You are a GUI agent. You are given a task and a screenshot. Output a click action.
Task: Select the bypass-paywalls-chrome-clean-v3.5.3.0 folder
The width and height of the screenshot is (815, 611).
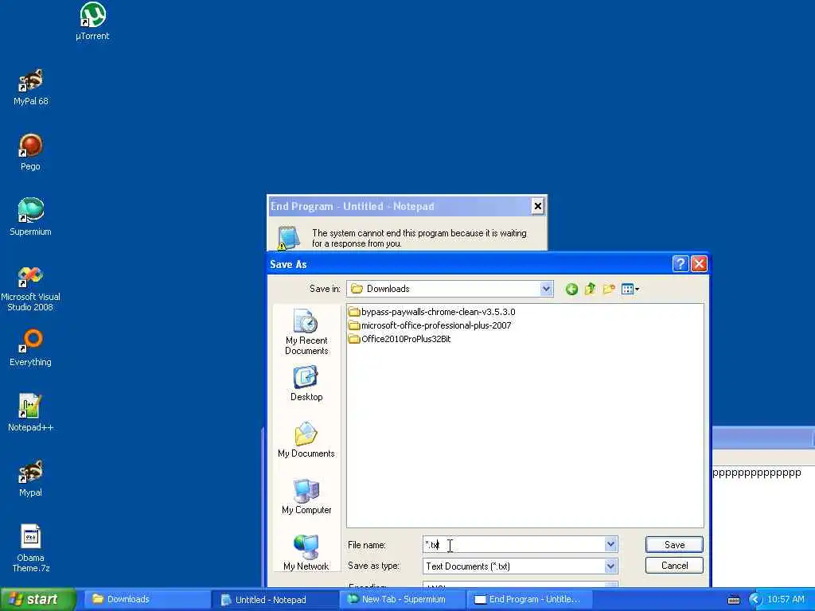point(432,312)
